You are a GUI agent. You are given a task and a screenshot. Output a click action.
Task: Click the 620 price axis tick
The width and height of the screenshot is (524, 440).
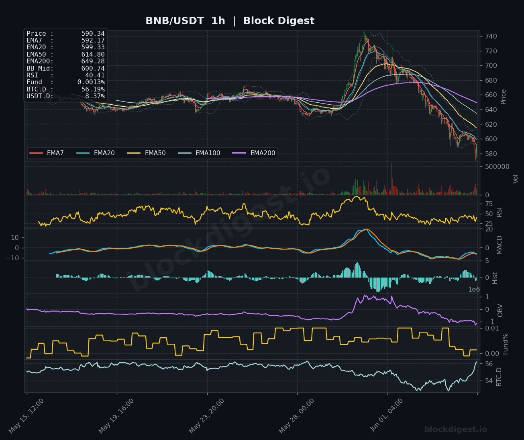tap(491, 125)
